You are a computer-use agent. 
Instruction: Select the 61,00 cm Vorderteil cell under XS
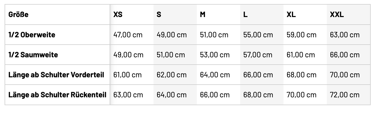[128, 75]
